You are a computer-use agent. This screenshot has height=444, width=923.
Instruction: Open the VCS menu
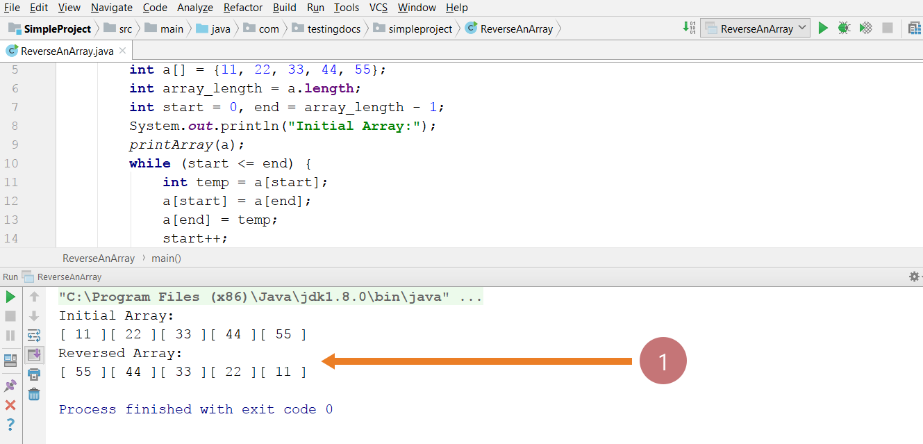379,8
